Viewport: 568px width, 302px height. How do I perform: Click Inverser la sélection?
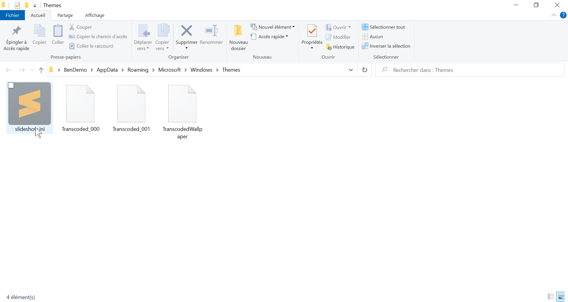386,46
